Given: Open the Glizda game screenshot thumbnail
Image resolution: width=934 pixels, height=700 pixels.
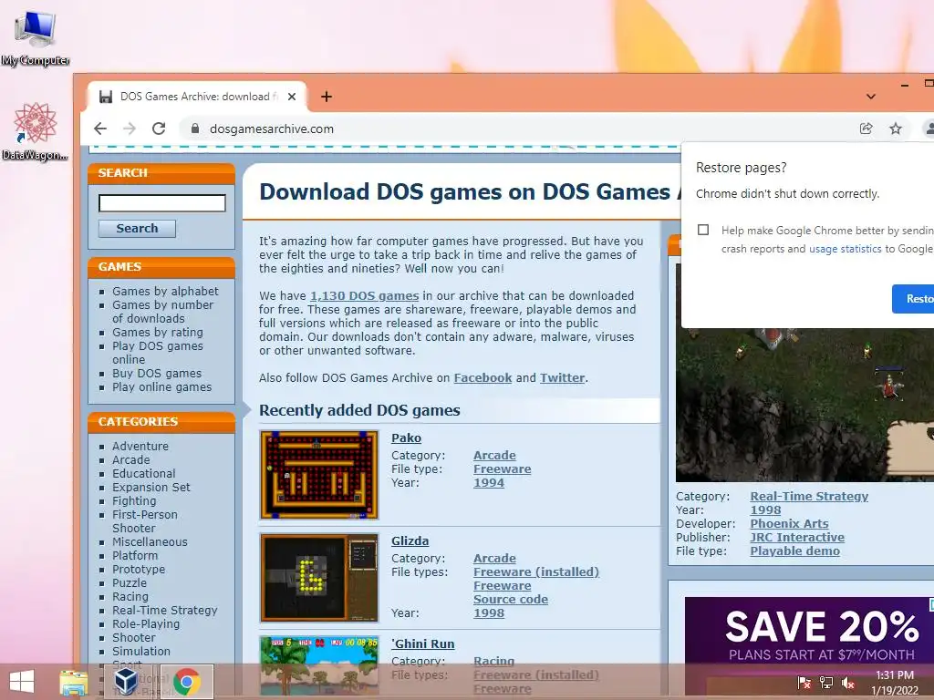Looking at the screenshot, I should (x=319, y=578).
